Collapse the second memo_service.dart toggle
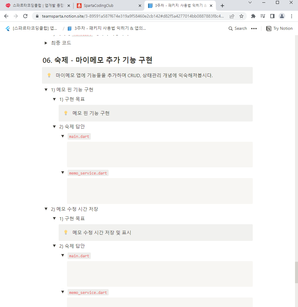Image resolution: width=298 pixels, height=307 pixels. pyautogui.click(x=63, y=292)
